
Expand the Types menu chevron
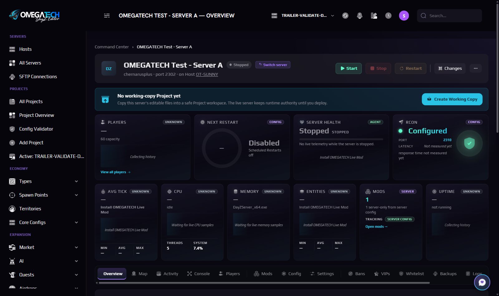pos(76,181)
